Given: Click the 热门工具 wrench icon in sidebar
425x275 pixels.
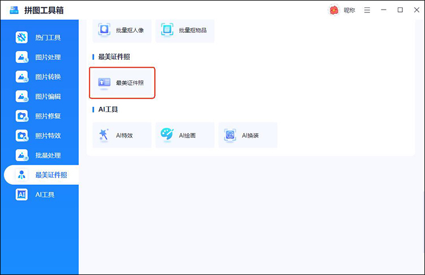Looking at the screenshot, I should [x=22, y=37].
